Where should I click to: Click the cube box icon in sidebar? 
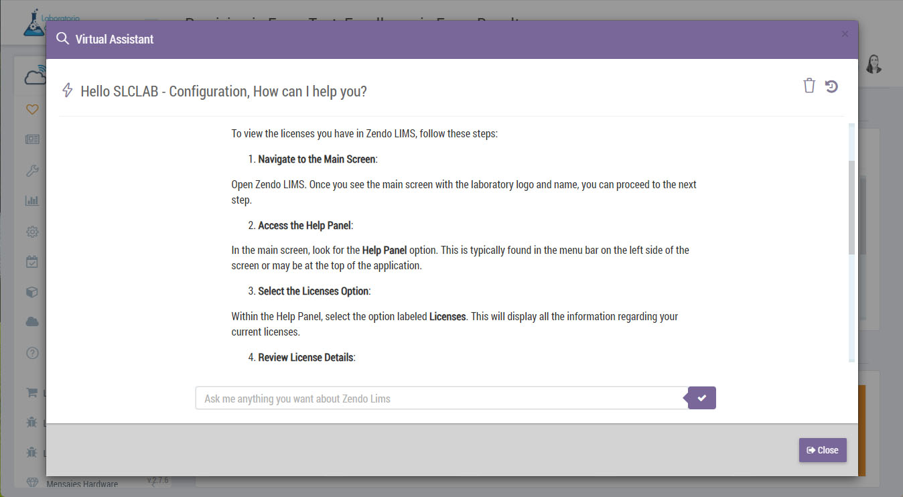[x=32, y=292]
